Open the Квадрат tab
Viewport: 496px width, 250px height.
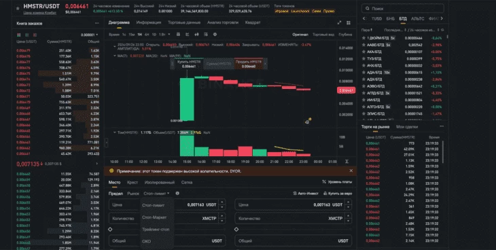[x=253, y=22]
